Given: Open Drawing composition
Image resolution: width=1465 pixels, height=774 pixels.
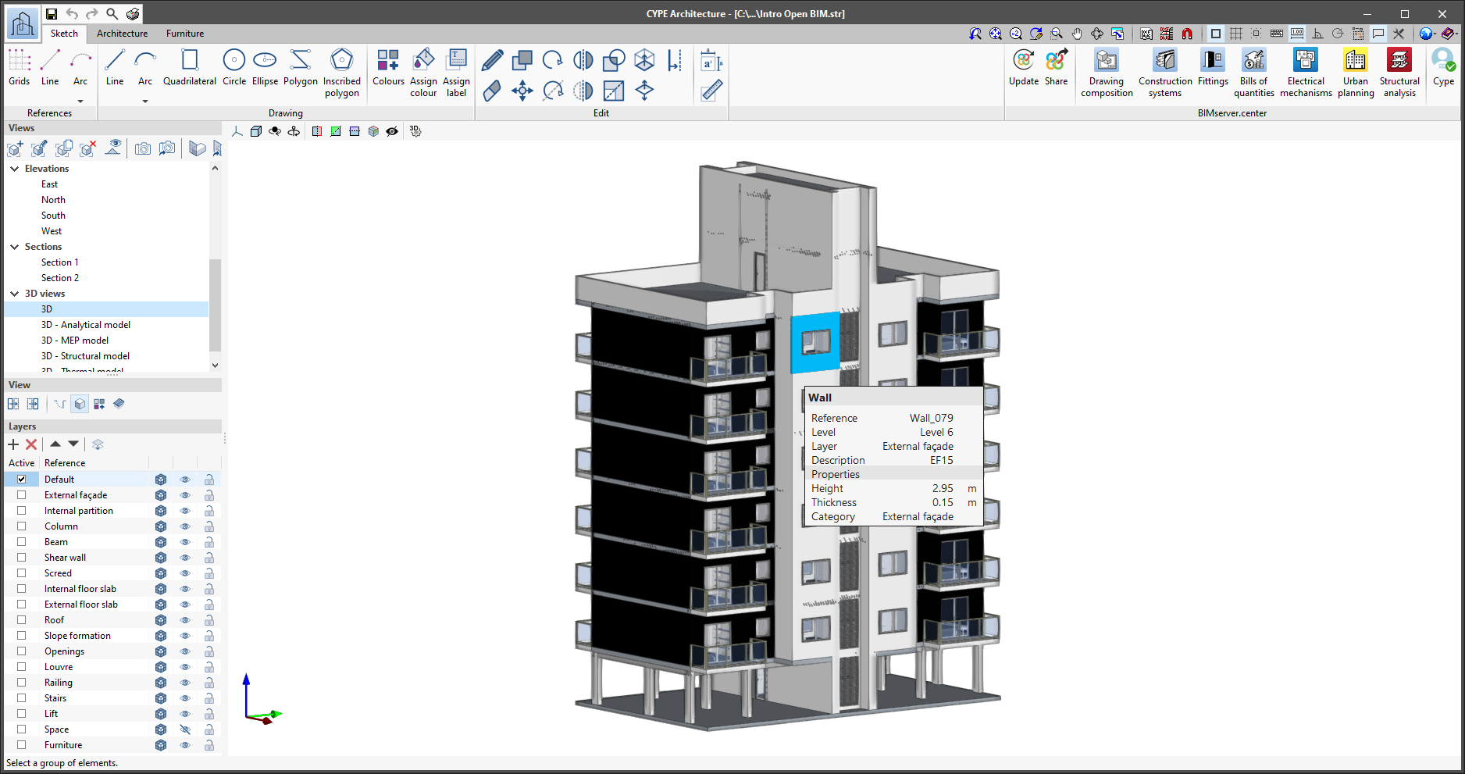Looking at the screenshot, I should pos(1107,73).
